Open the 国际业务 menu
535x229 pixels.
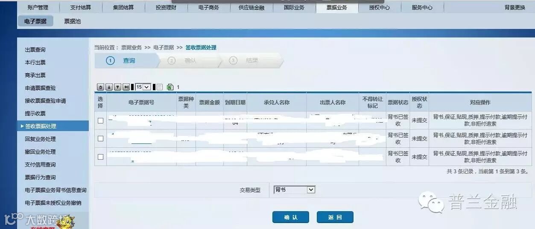(294, 8)
